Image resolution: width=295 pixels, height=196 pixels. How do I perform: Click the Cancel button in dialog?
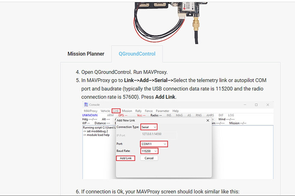[x=149, y=158]
